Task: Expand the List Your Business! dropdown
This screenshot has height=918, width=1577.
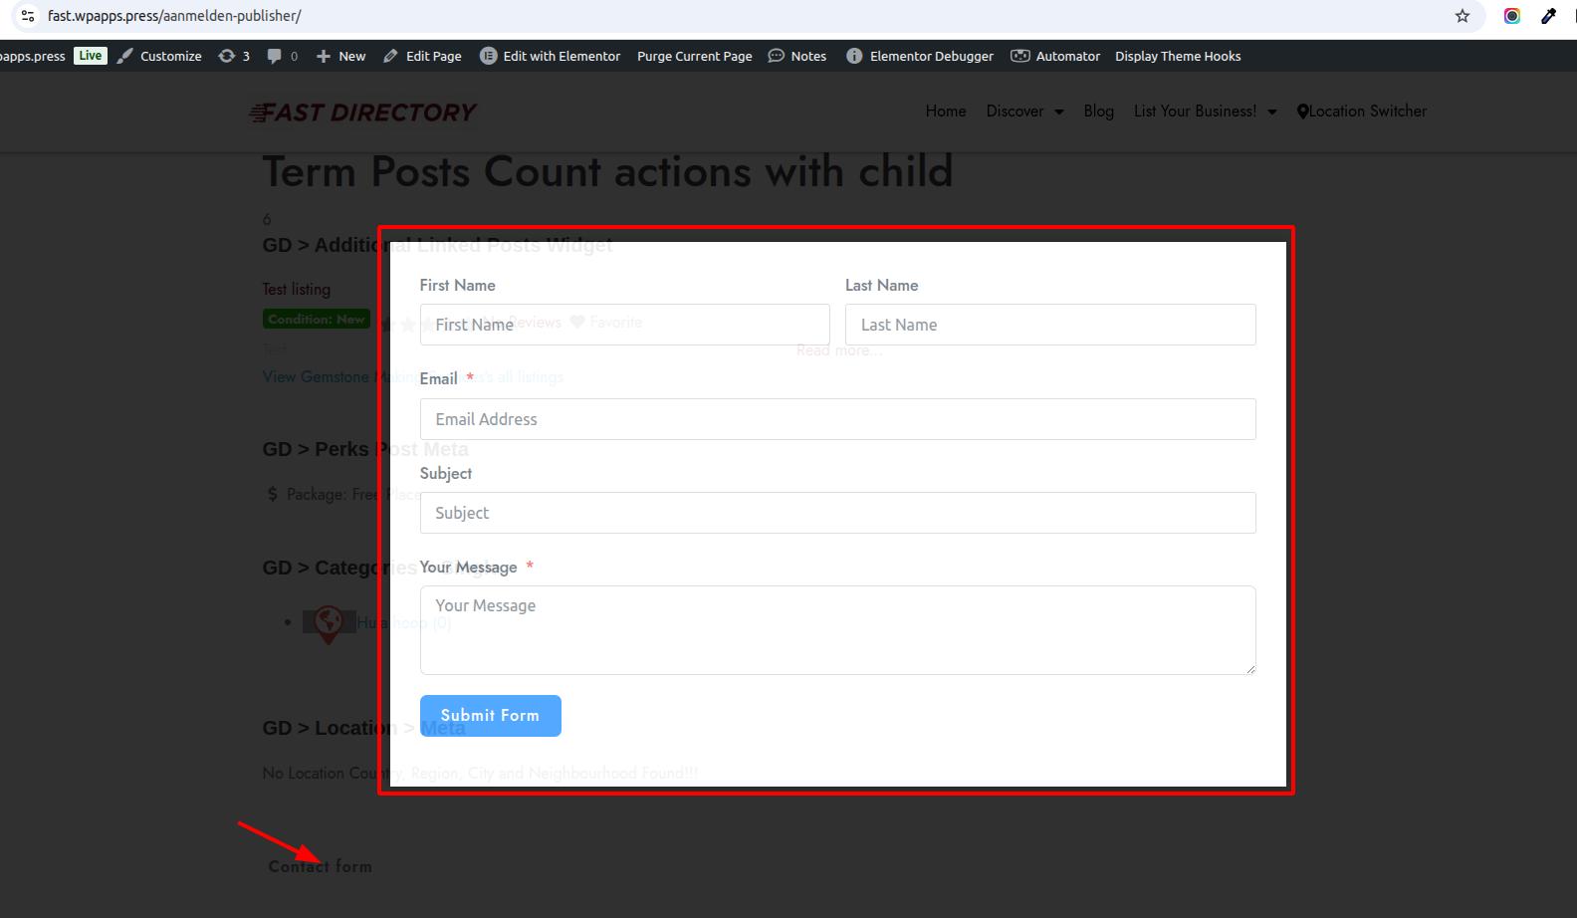Action: [x=1205, y=112]
